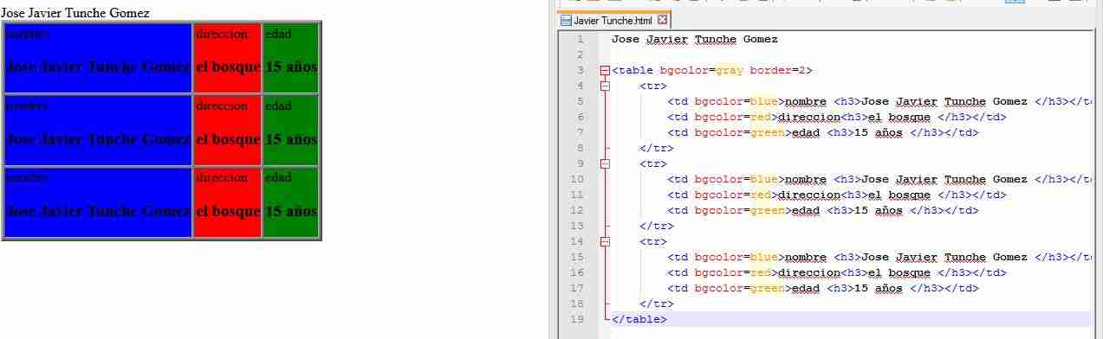The image size is (1103, 339).
Task: Click the first blue nombre cell in the table
Action: [98, 58]
